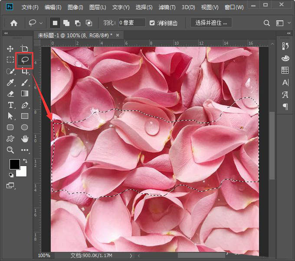Activate the 未标题-1 document tab

75,35
